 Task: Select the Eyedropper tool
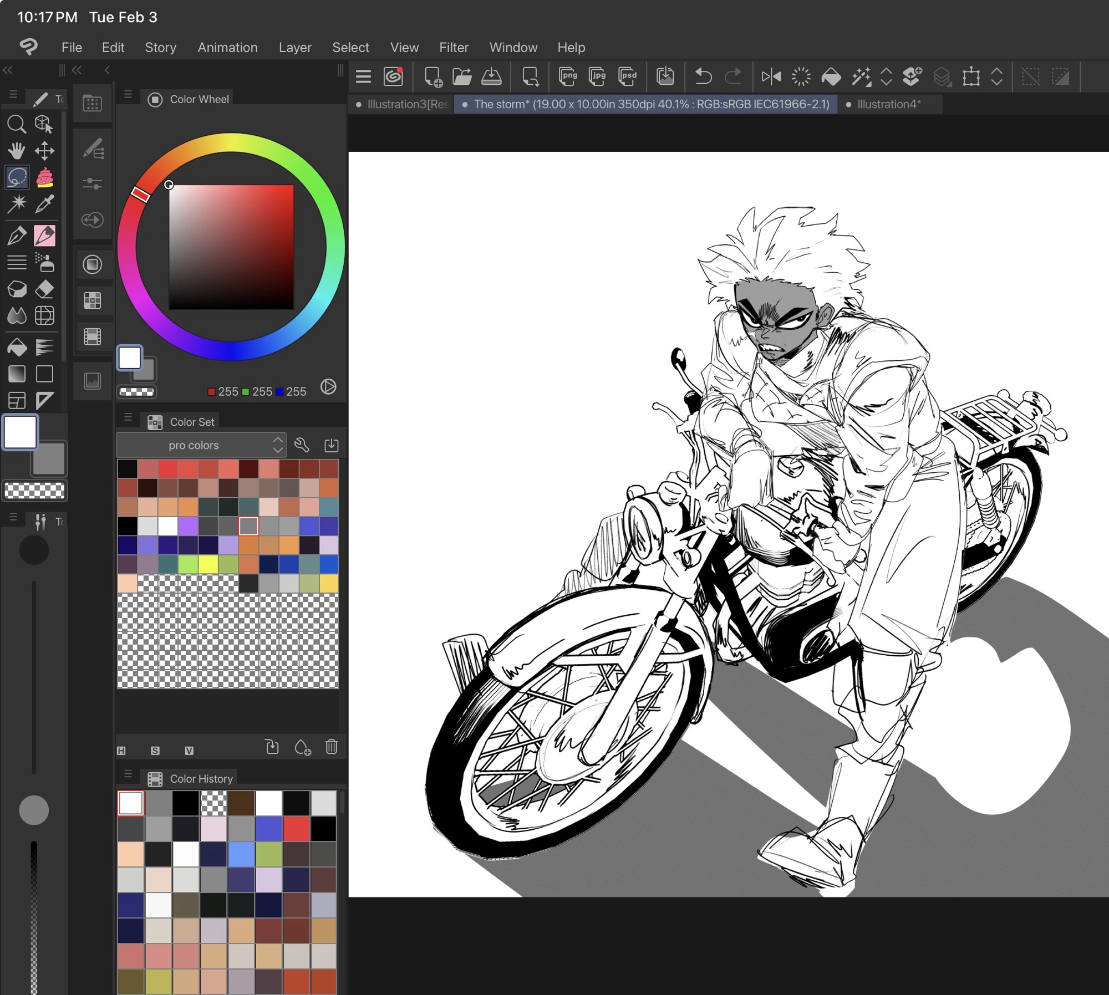coord(44,203)
